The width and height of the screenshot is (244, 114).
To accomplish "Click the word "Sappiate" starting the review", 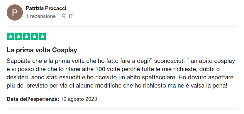I will pos(17,61).
